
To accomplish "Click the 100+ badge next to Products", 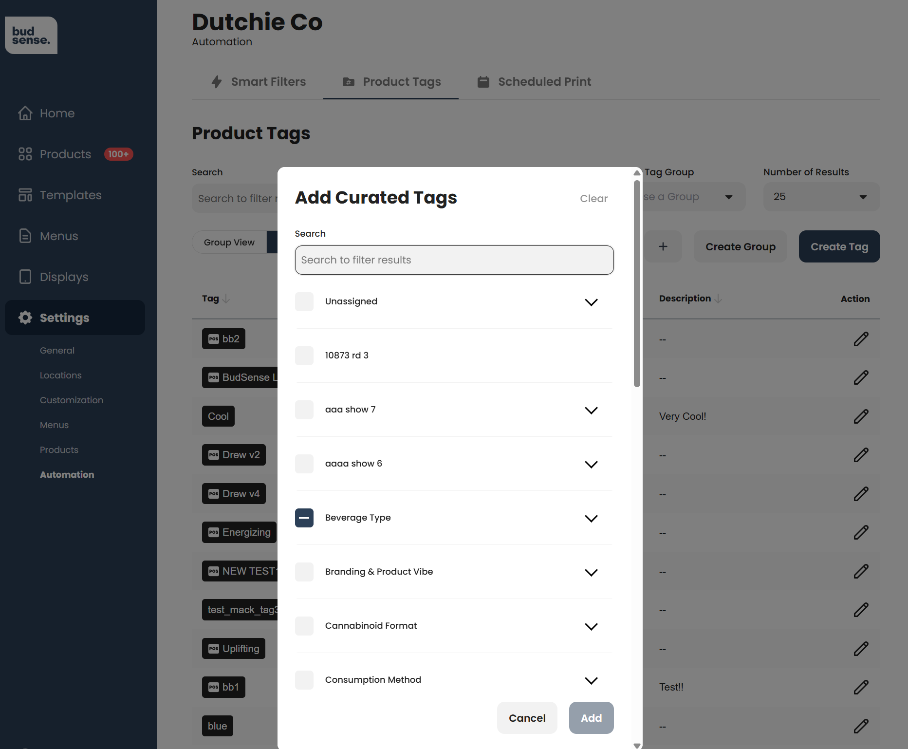I will [x=119, y=154].
